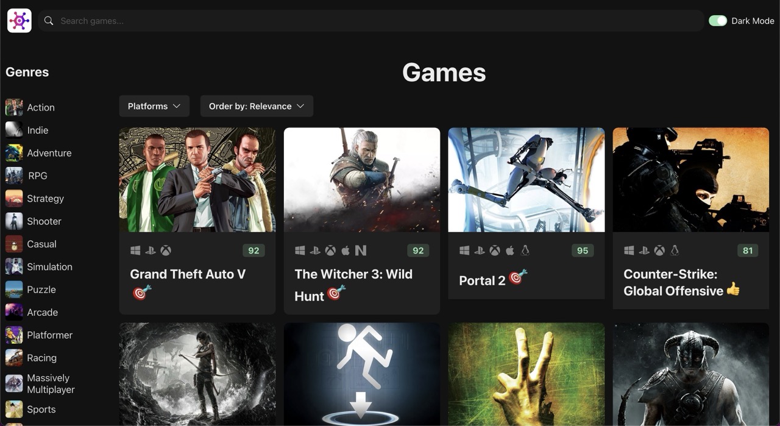The width and height of the screenshot is (780, 426).
Task: Open the Sports genre
Action: (41, 409)
